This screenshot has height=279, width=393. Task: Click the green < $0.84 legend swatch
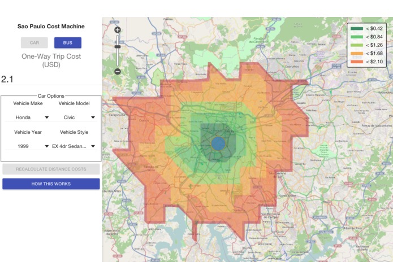point(357,37)
